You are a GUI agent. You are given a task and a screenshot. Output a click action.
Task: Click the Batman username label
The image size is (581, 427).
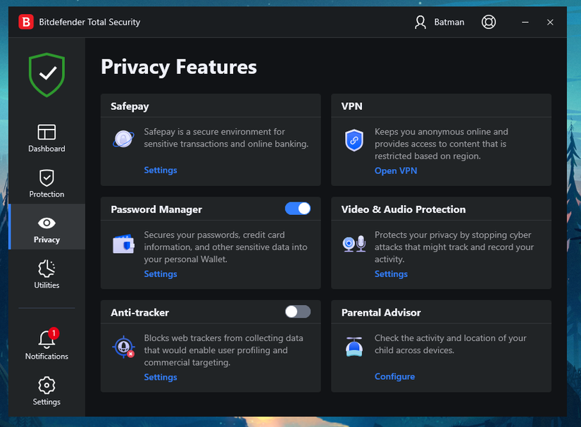point(449,23)
